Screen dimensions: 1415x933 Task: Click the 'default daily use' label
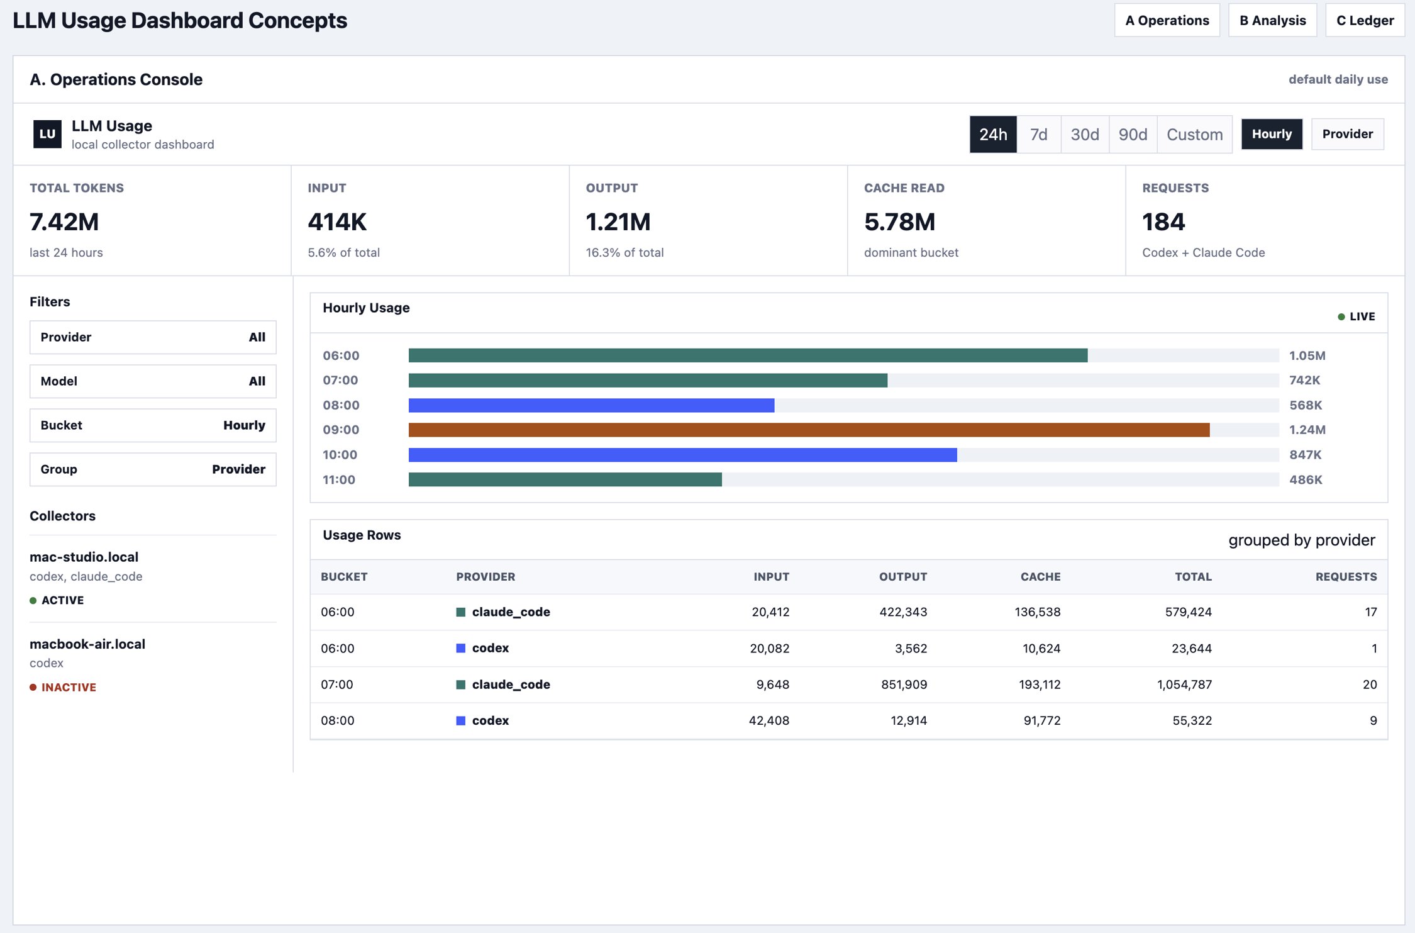1338,79
